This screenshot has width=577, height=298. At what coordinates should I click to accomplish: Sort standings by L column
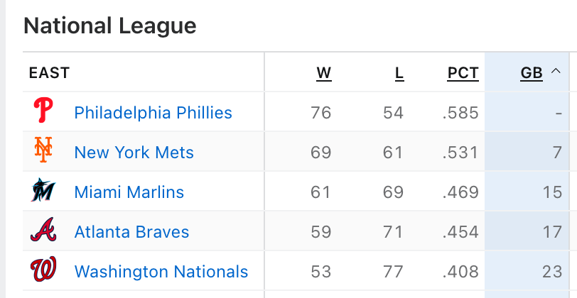[399, 73]
